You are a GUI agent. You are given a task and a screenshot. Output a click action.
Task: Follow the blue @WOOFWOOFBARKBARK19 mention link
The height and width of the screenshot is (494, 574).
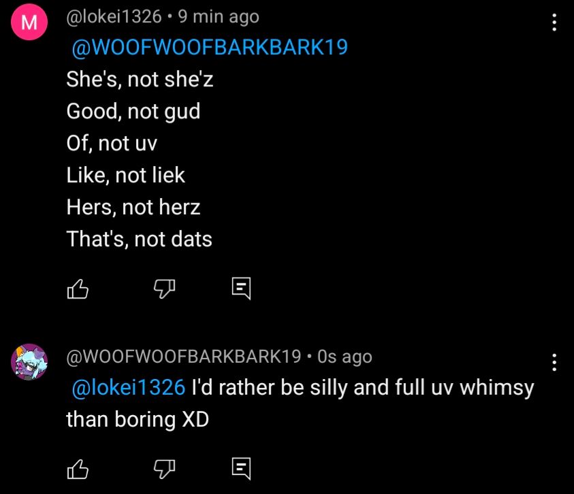coord(210,48)
